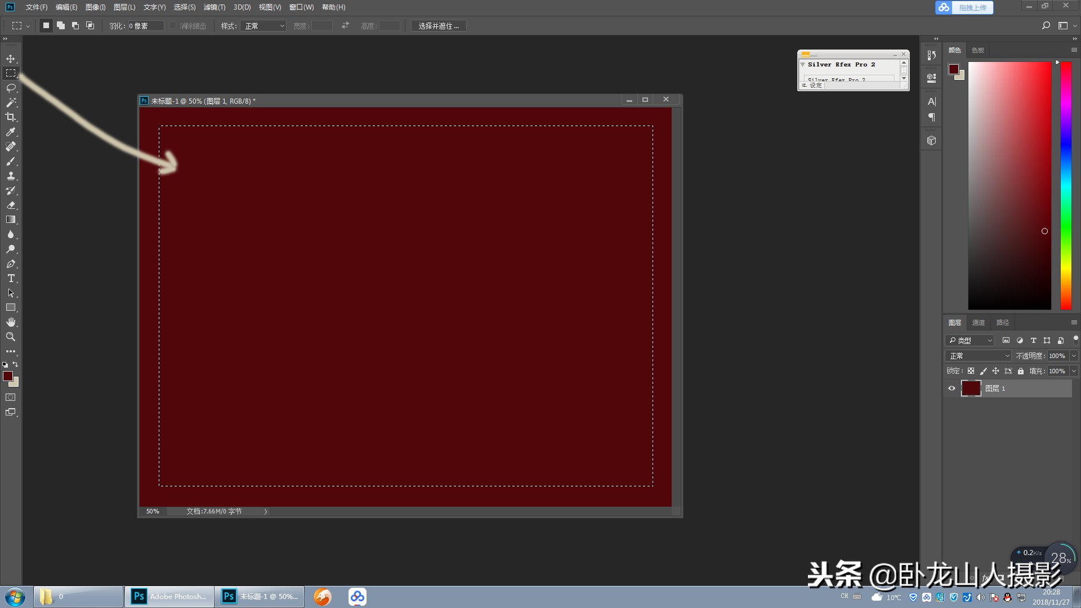1081x608 pixels.
Task: Select the Hand tool
Action: coord(11,322)
